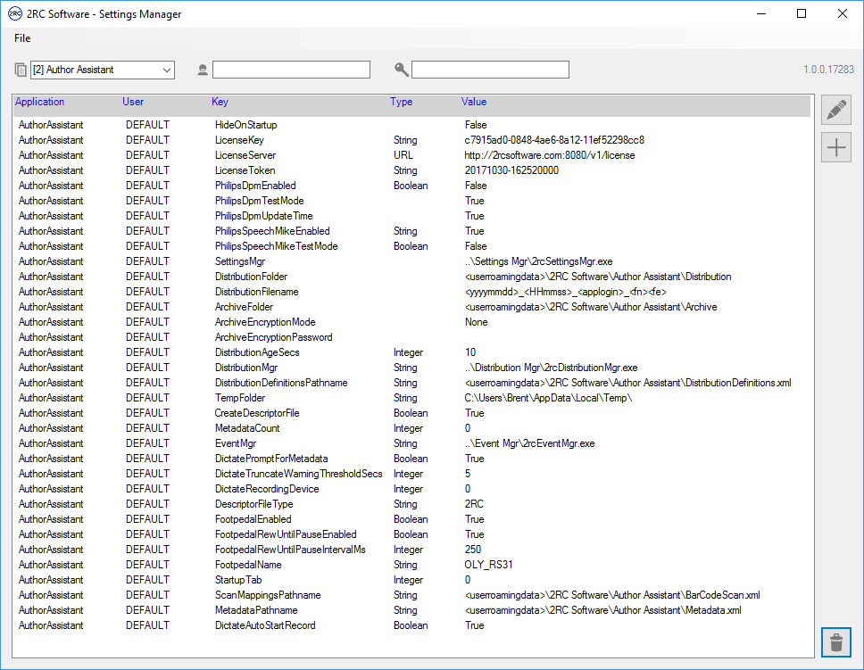
Task: Click the 250 interval value
Action: (x=473, y=550)
